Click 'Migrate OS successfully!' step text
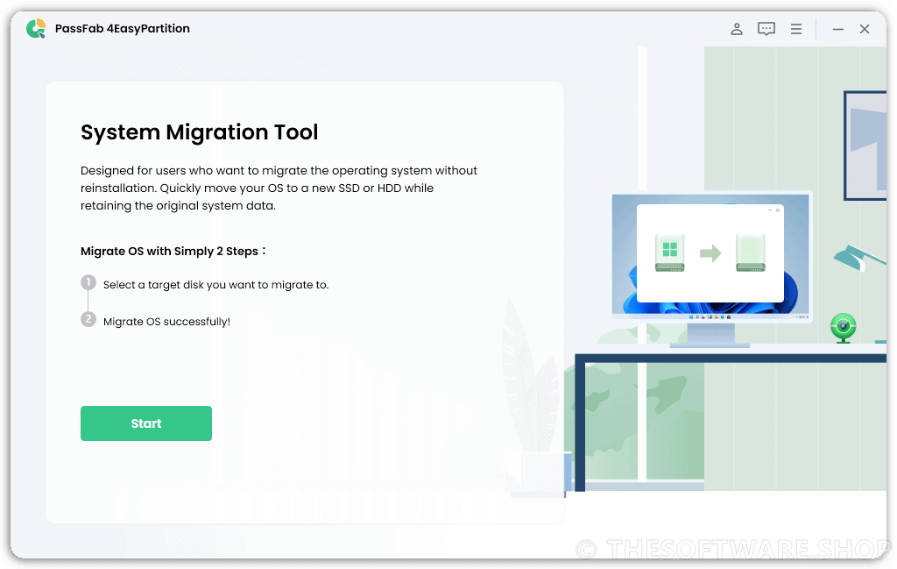Image resolution: width=897 pixels, height=569 pixels. [x=166, y=322]
